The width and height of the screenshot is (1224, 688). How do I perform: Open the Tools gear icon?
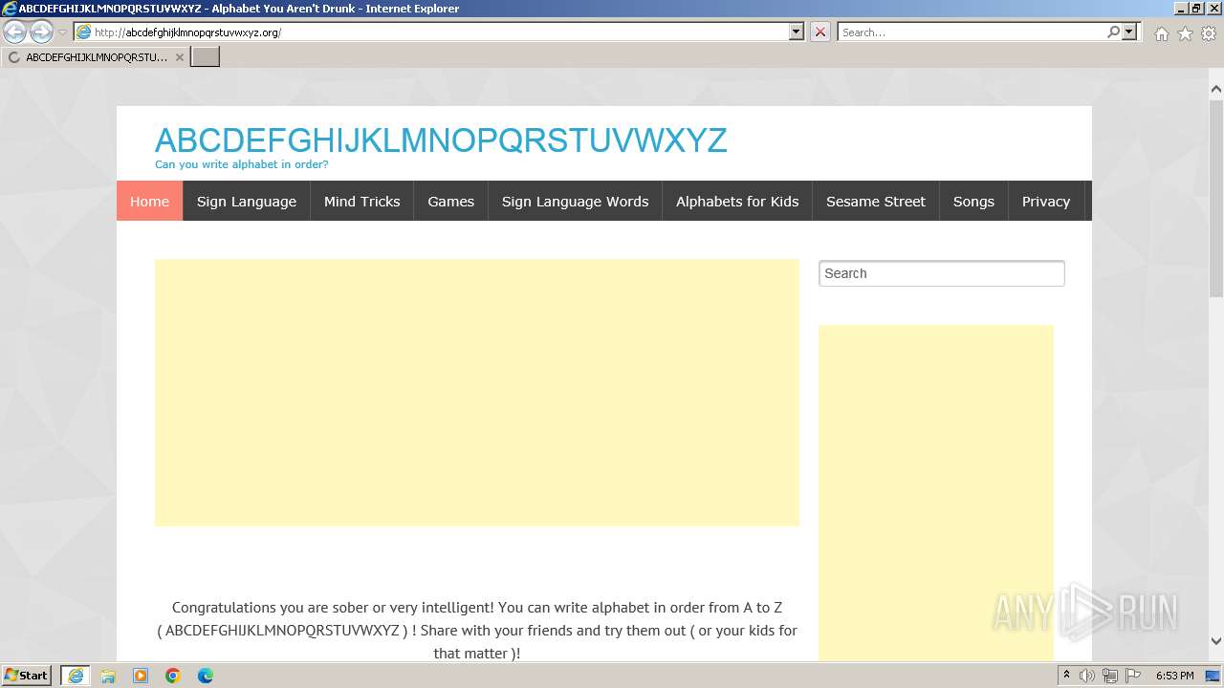tap(1209, 33)
